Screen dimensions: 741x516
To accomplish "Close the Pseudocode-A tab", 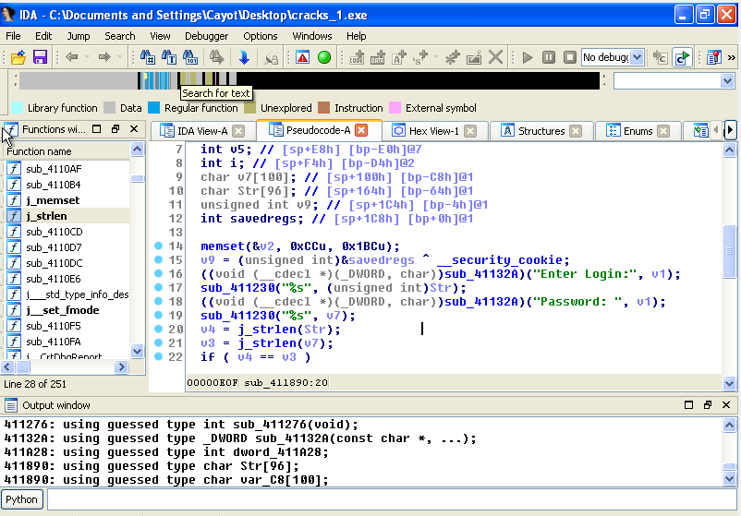I will 361,130.
